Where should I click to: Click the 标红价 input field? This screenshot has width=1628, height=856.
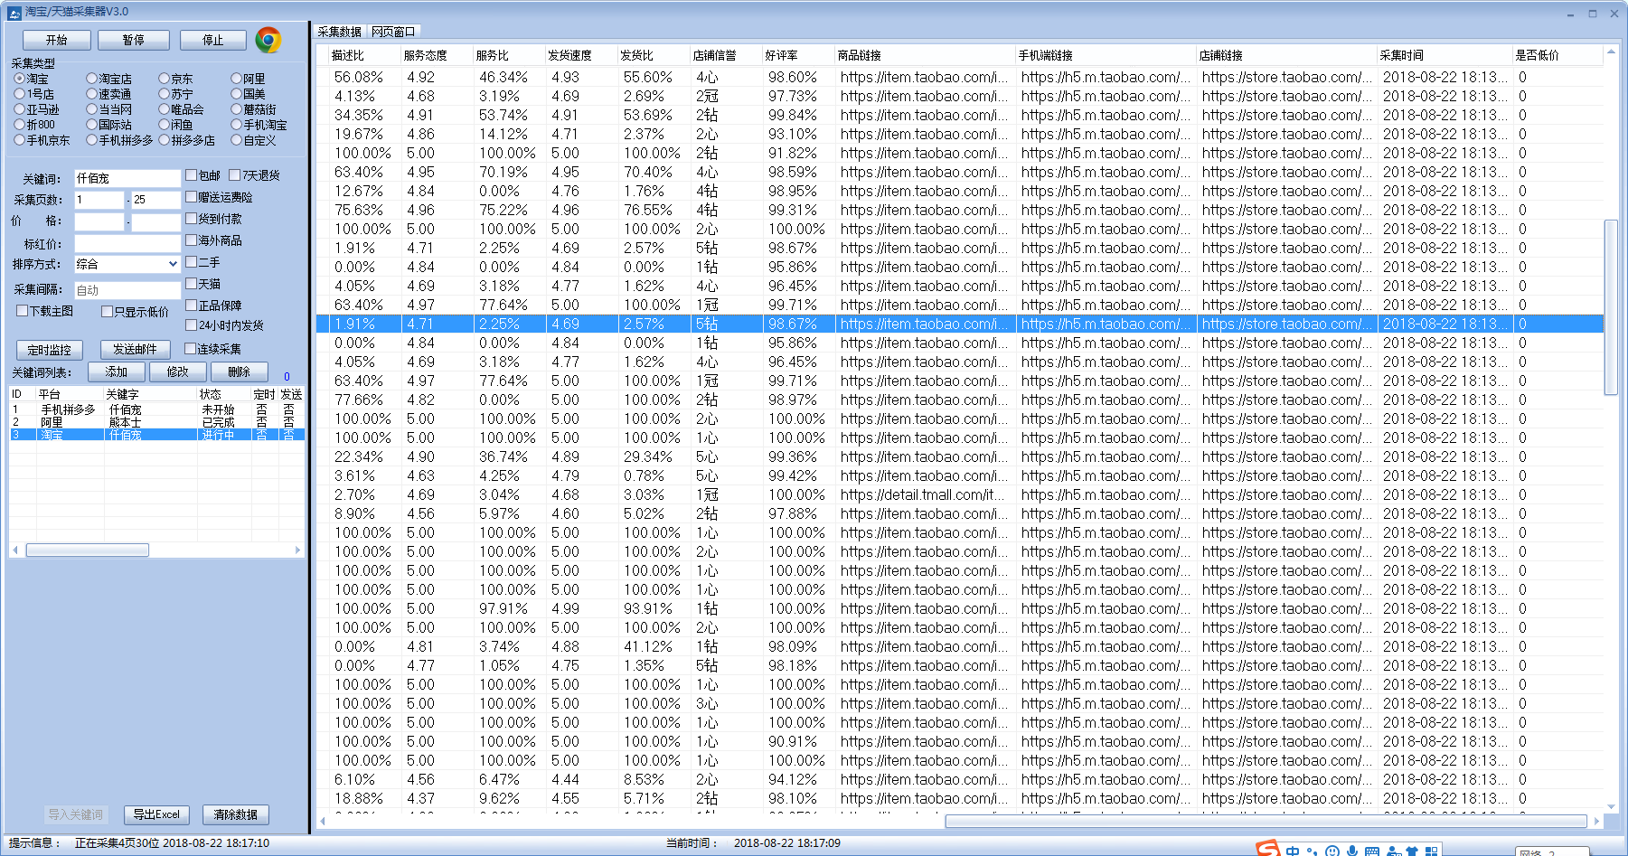coord(127,243)
